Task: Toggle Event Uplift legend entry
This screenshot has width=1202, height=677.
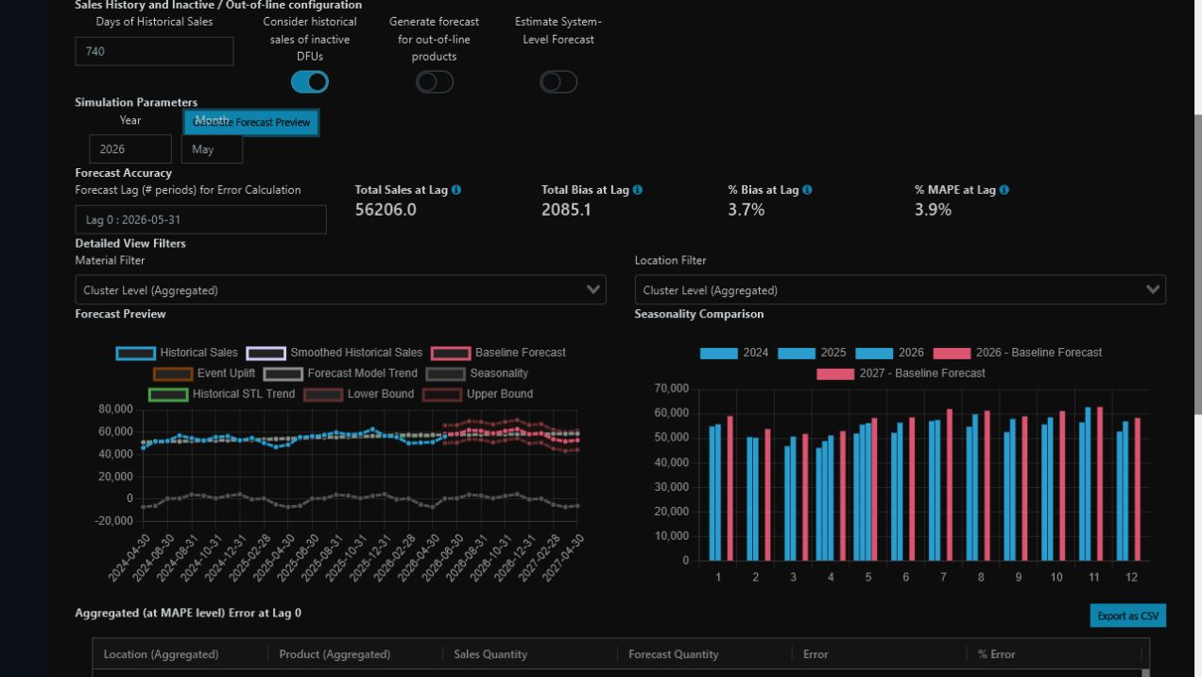Action: [204, 373]
